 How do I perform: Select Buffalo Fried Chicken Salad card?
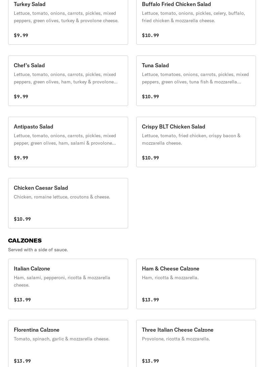pos(196,20)
